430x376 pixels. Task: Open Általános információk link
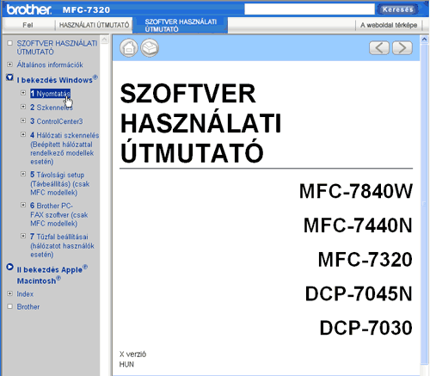click(50, 65)
